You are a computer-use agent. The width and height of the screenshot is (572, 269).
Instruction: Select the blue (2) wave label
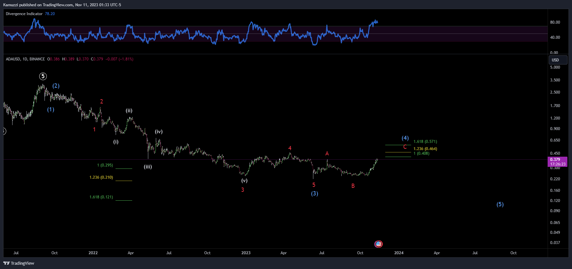(x=56, y=86)
